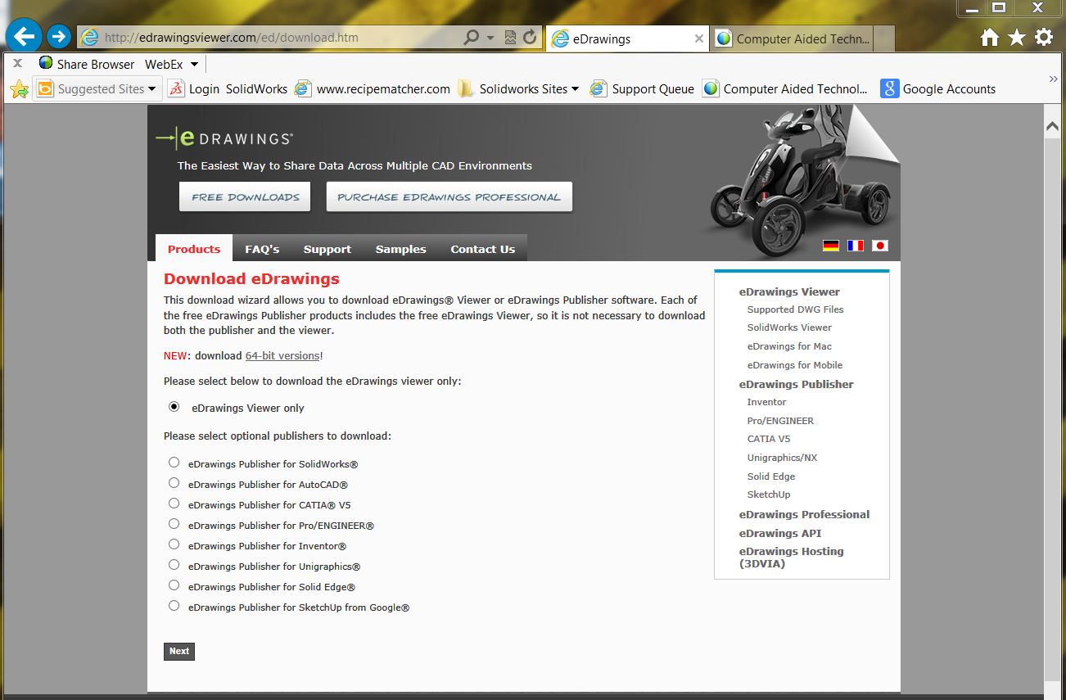Go back with the browser Back arrow

click(25, 36)
